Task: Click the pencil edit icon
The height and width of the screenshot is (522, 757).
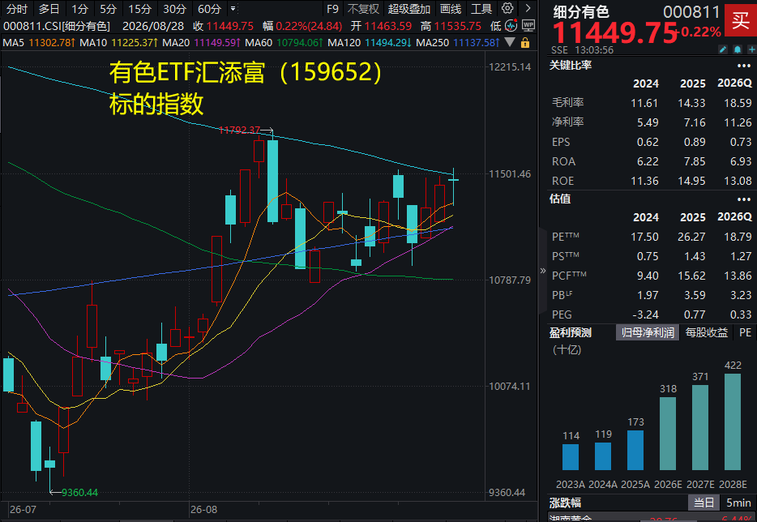Action: (x=723, y=49)
